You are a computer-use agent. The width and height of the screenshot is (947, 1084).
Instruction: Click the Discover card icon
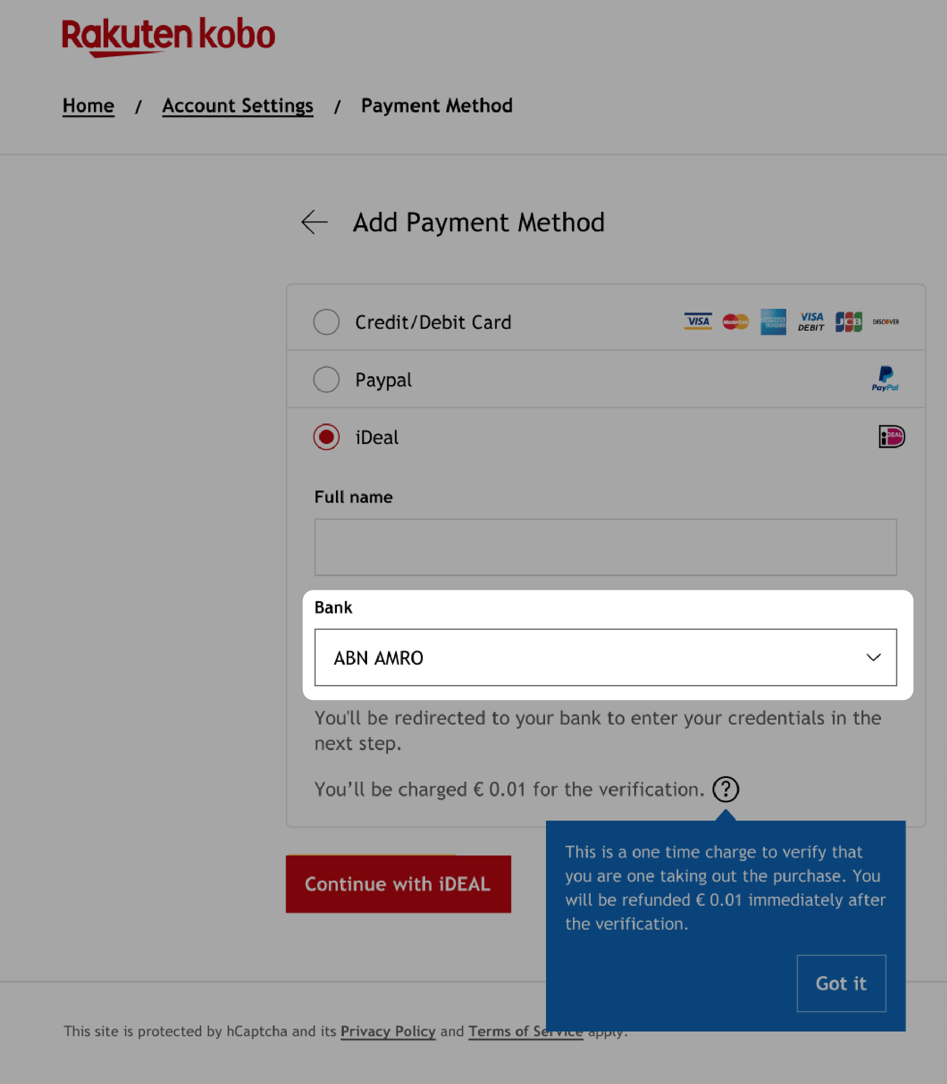click(885, 322)
